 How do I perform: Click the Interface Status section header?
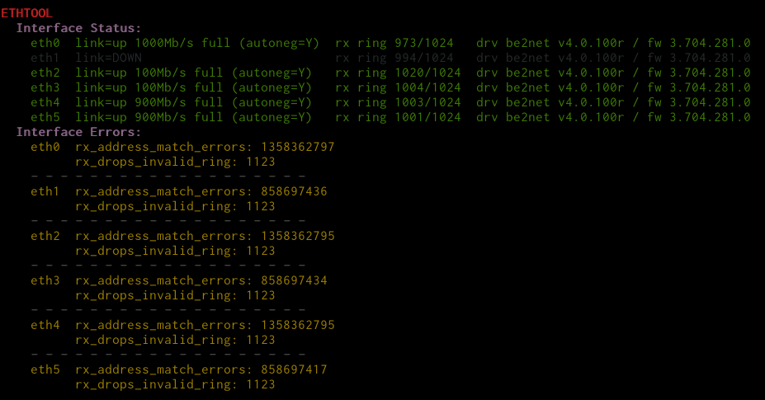pyautogui.click(x=78, y=28)
